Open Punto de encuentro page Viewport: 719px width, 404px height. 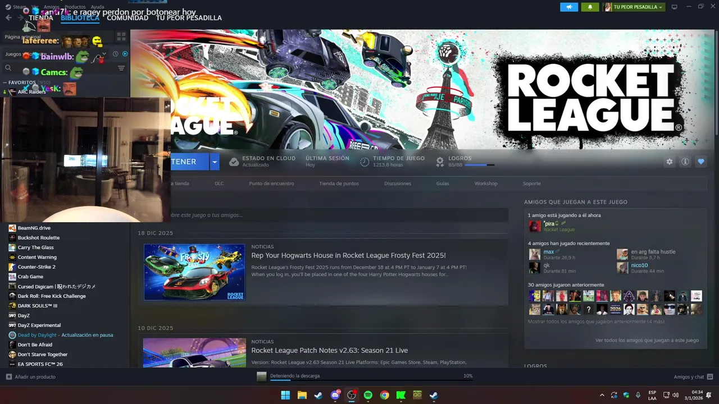[271, 183]
